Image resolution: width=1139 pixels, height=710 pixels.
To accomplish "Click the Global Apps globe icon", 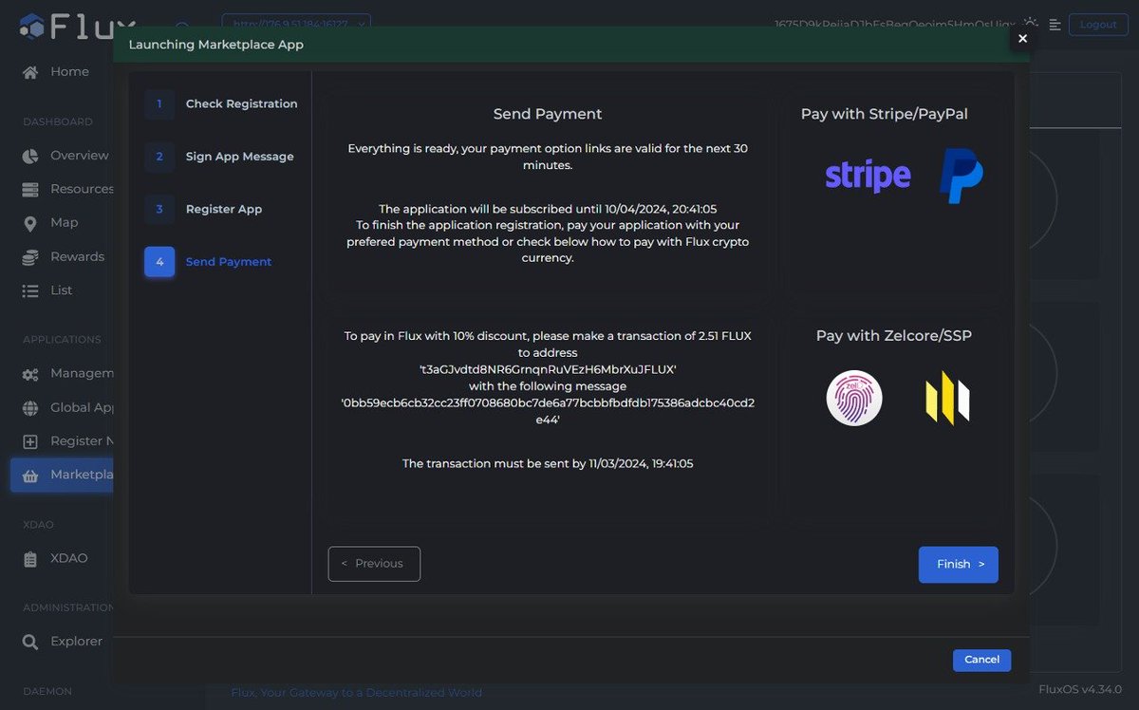I will point(31,406).
